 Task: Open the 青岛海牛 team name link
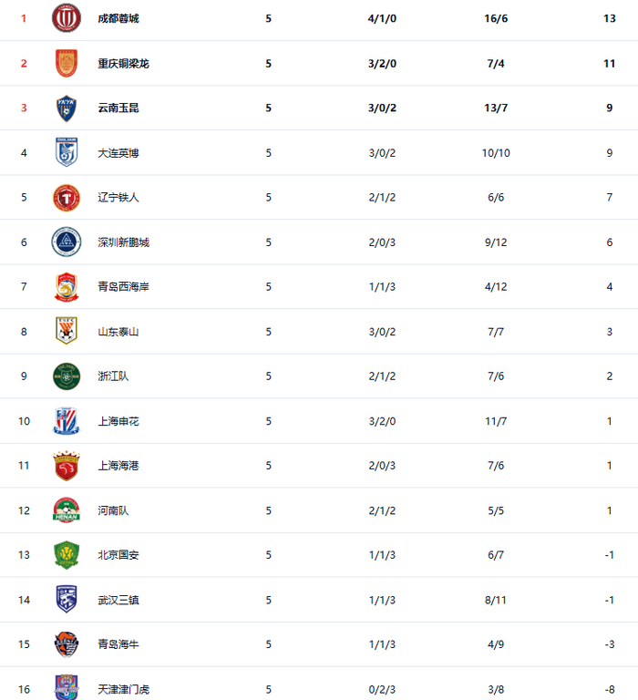(118, 644)
